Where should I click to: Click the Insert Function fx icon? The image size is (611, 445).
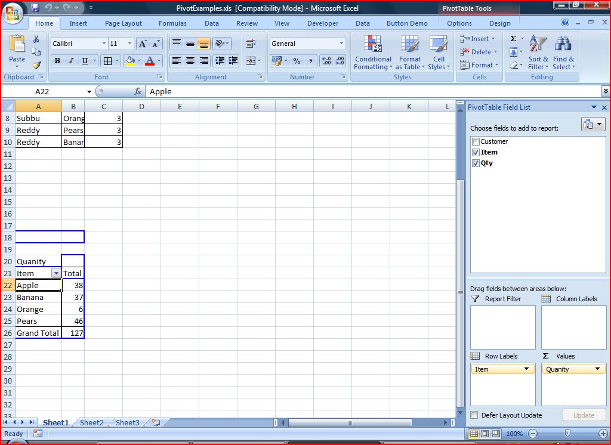click(138, 92)
